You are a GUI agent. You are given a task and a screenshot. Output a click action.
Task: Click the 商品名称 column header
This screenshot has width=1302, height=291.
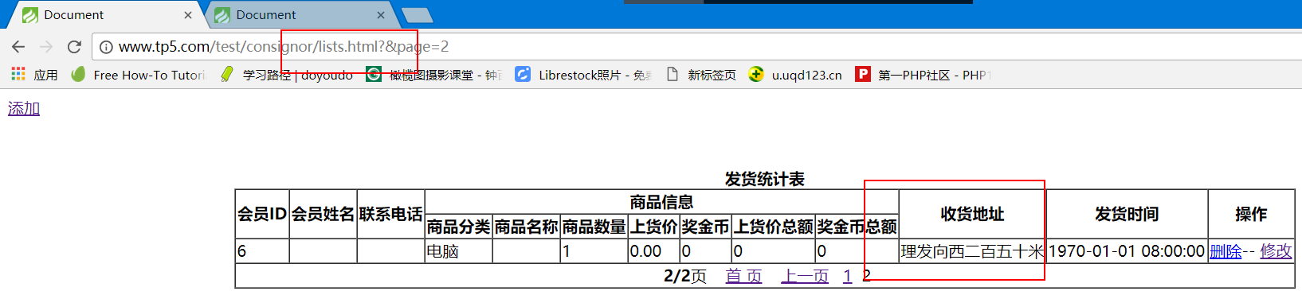pos(526,227)
